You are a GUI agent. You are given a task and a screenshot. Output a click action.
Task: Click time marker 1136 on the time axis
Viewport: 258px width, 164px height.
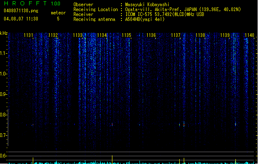(x=151, y=35)
